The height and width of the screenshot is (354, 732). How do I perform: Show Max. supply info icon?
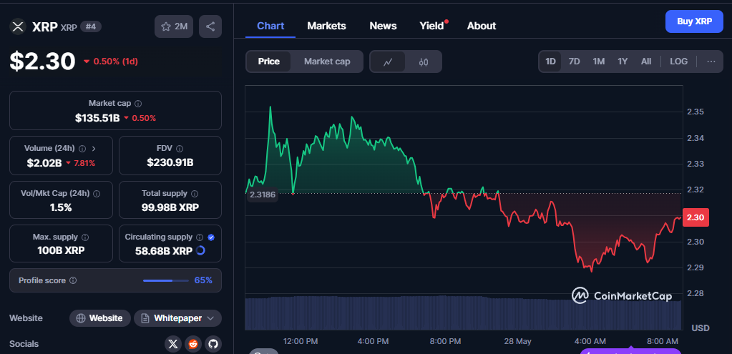pos(85,237)
